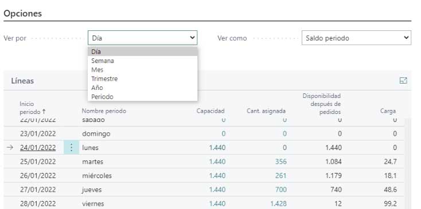Click load value 48,6
Viewport: 421px width, 209px height.
(391, 190)
